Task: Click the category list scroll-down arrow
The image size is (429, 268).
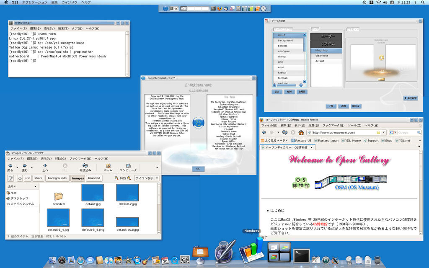Action: 305,82
